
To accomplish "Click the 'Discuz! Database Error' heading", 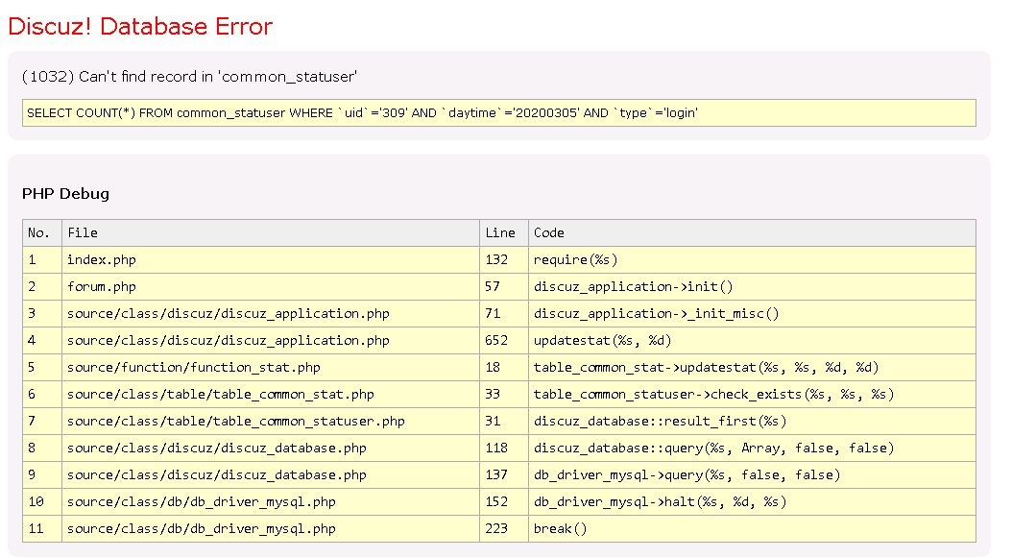I will [x=140, y=27].
